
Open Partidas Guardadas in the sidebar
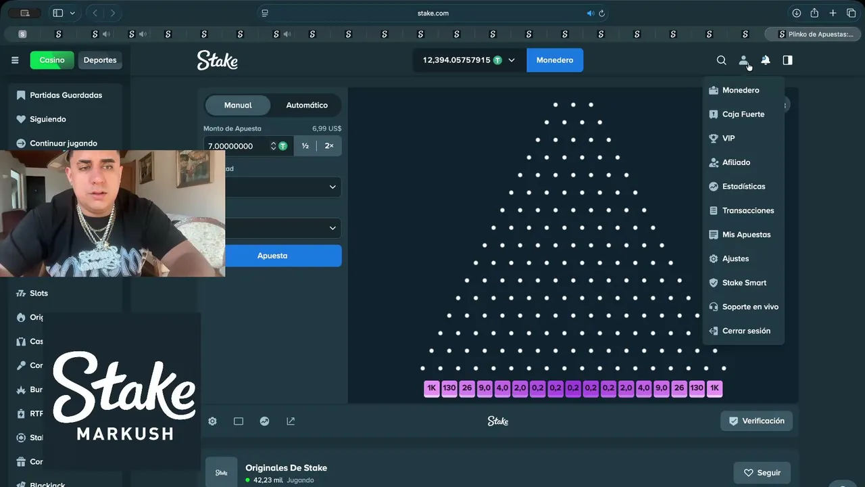[66, 95]
